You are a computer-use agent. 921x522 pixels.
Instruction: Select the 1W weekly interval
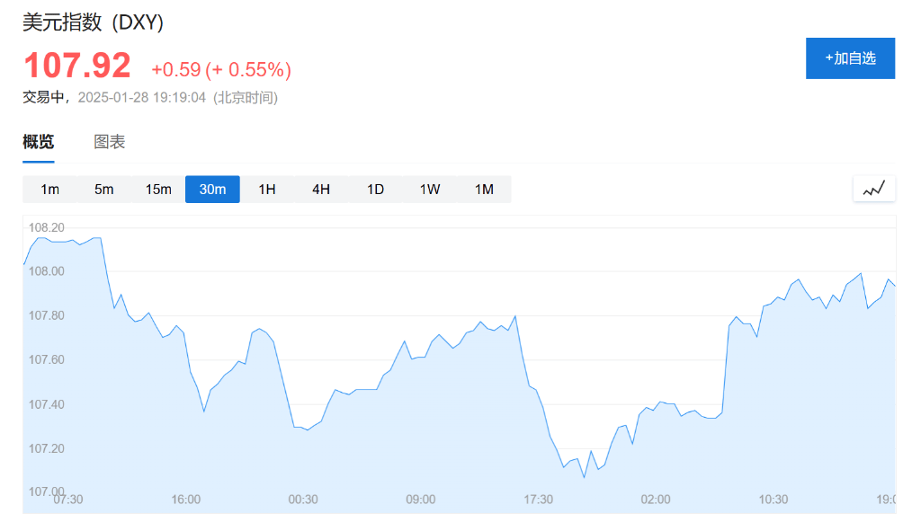point(429,189)
